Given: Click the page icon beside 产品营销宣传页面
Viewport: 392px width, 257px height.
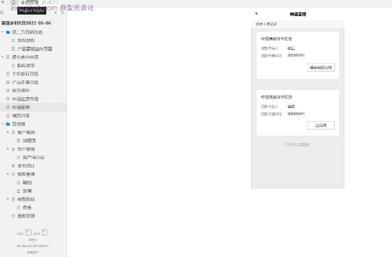Looking at the screenshot, I should [13, 49].
